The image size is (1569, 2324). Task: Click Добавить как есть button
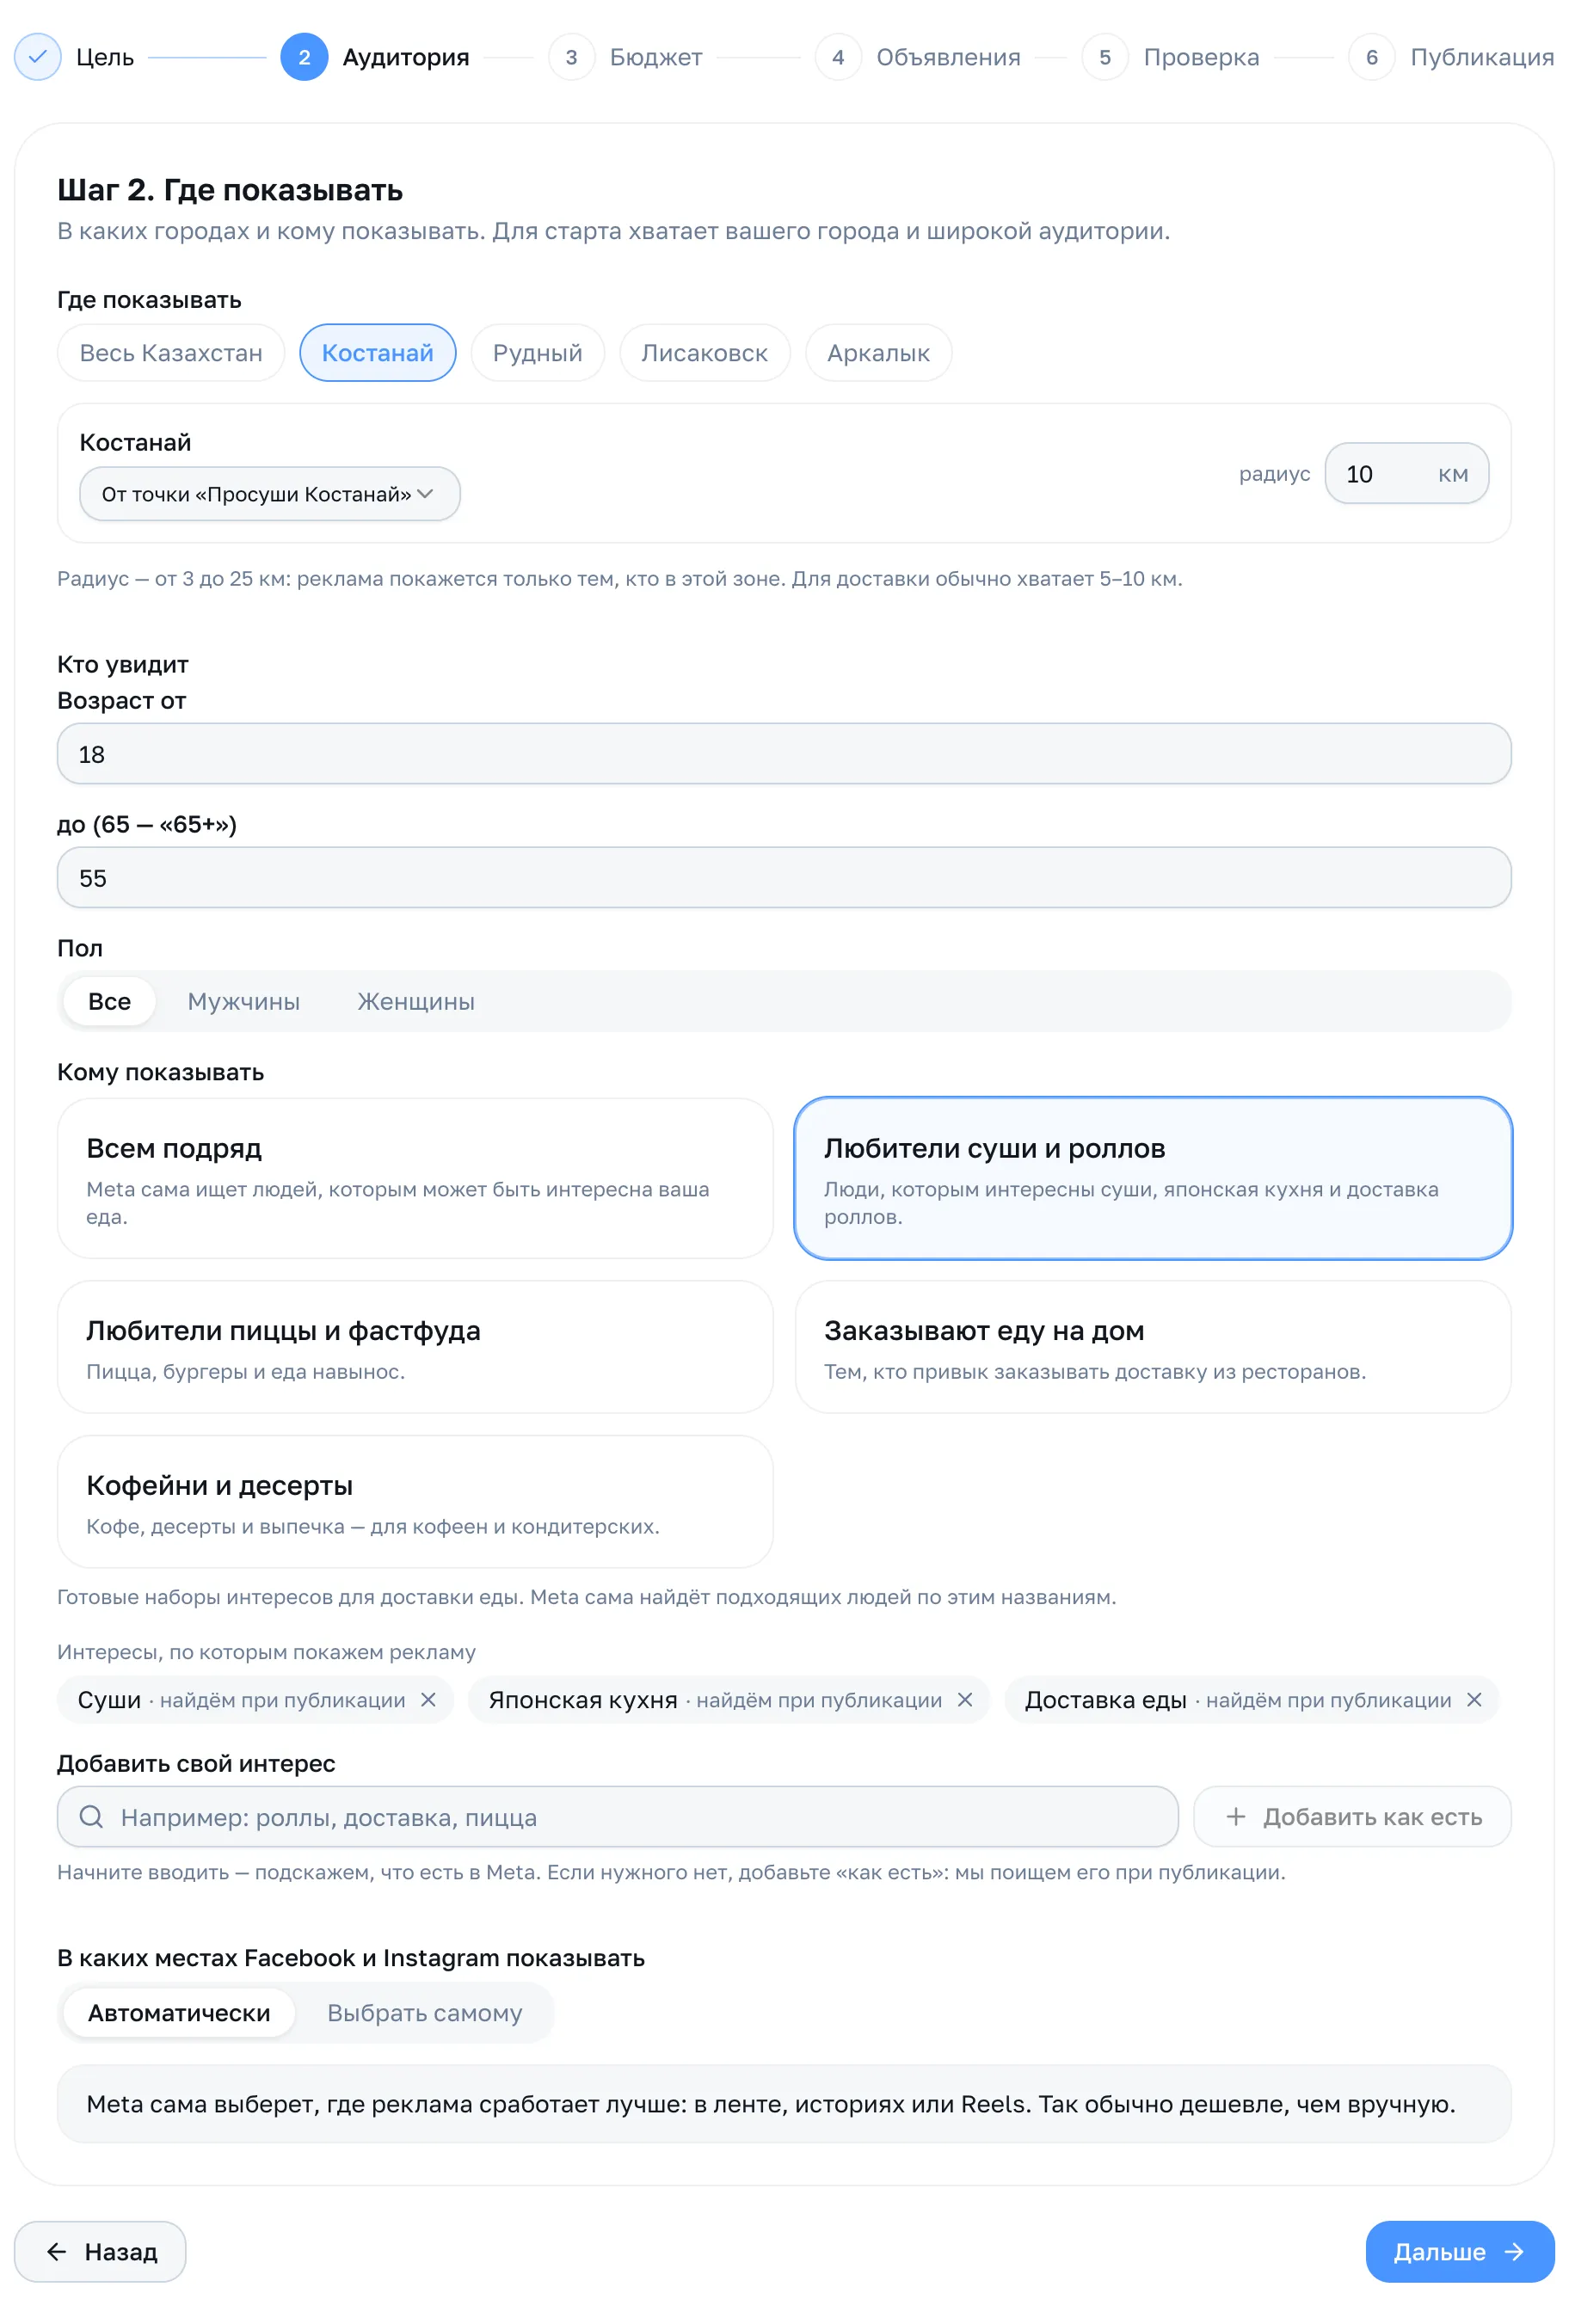pyautogui.click(x=1353, y=1817)
